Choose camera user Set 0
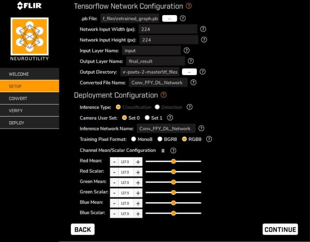Image resolution: width=310 pixels, height=242 pixels. pos(124,118)
